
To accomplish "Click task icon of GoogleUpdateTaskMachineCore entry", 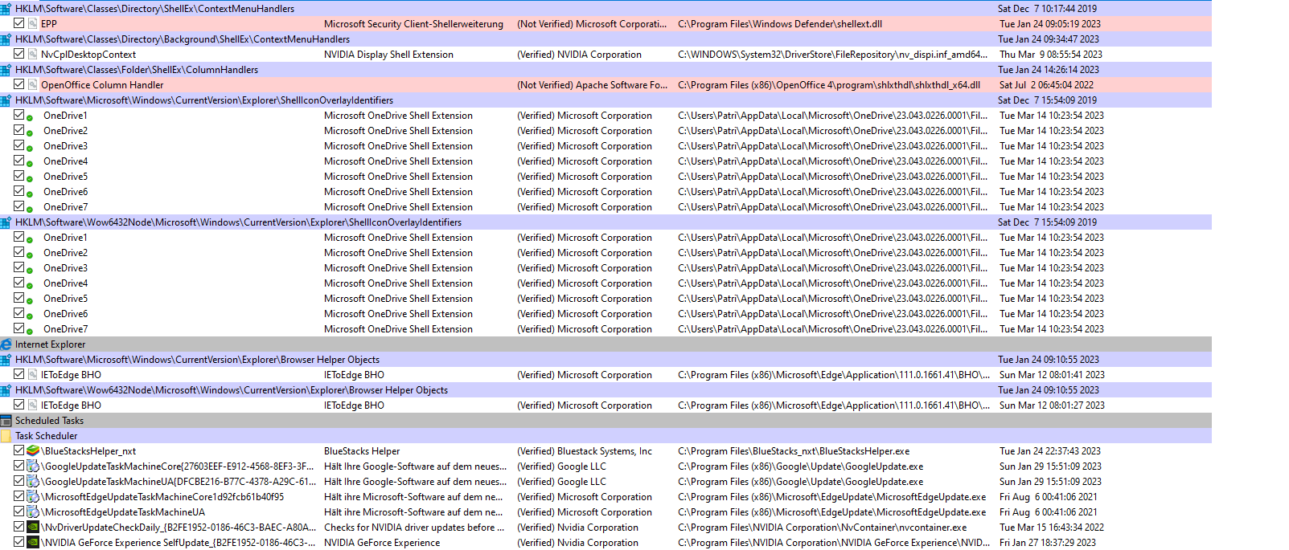I will pos(33,466).
